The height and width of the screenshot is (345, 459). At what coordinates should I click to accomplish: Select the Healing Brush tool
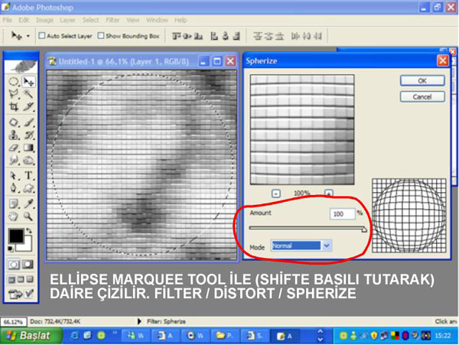point(14,122)
